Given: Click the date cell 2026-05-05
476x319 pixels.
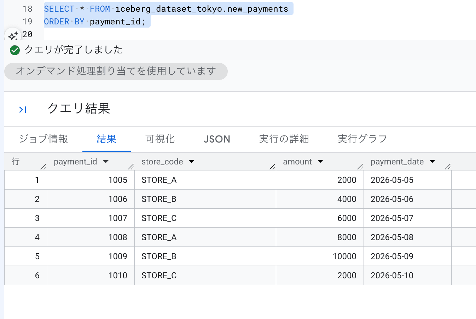Looking at the screenshot, I should point(407,180).
